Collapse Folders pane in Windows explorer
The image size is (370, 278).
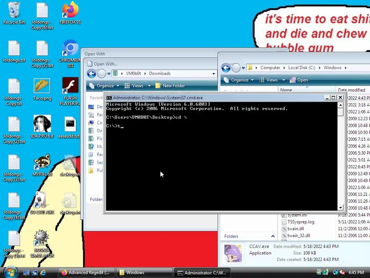click(273, 236)
